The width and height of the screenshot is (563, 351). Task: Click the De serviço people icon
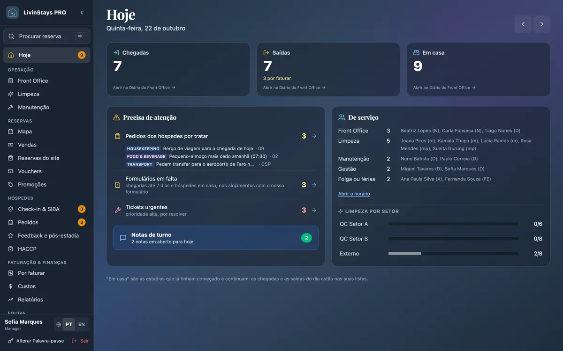(342, 117)
